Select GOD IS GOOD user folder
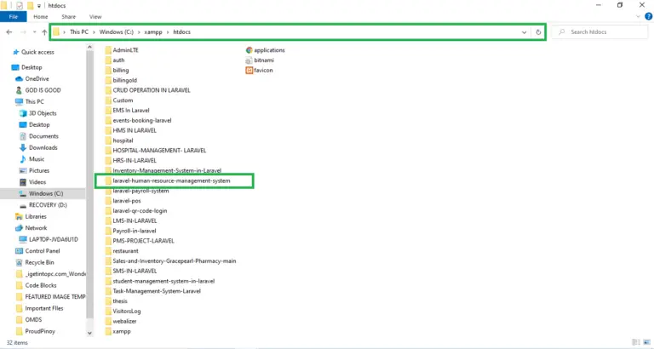654x349 pixels. click(38, 90)
